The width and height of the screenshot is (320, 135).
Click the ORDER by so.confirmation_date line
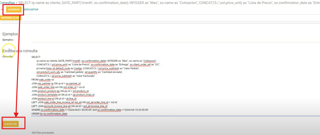pyautogui.click(x=49, y=114)
